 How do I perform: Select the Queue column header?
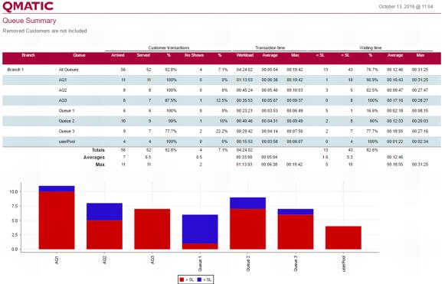point(79,55)
